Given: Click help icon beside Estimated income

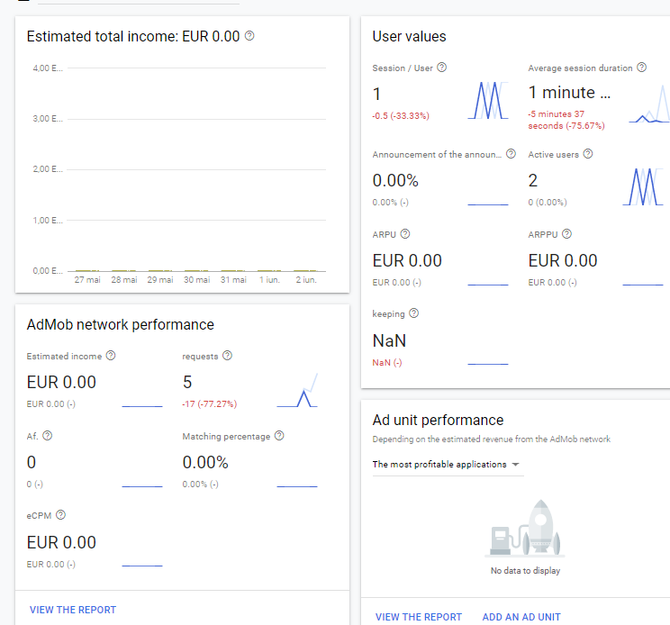Looking at the screenshot, I should (111, 356).
